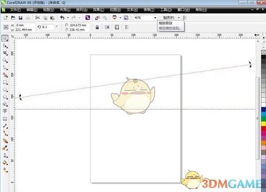Image resolution: width=266 pixels, height=192 pixels.
Task: Open the 编辑(E) menu
Action: (x=32, y=10)
